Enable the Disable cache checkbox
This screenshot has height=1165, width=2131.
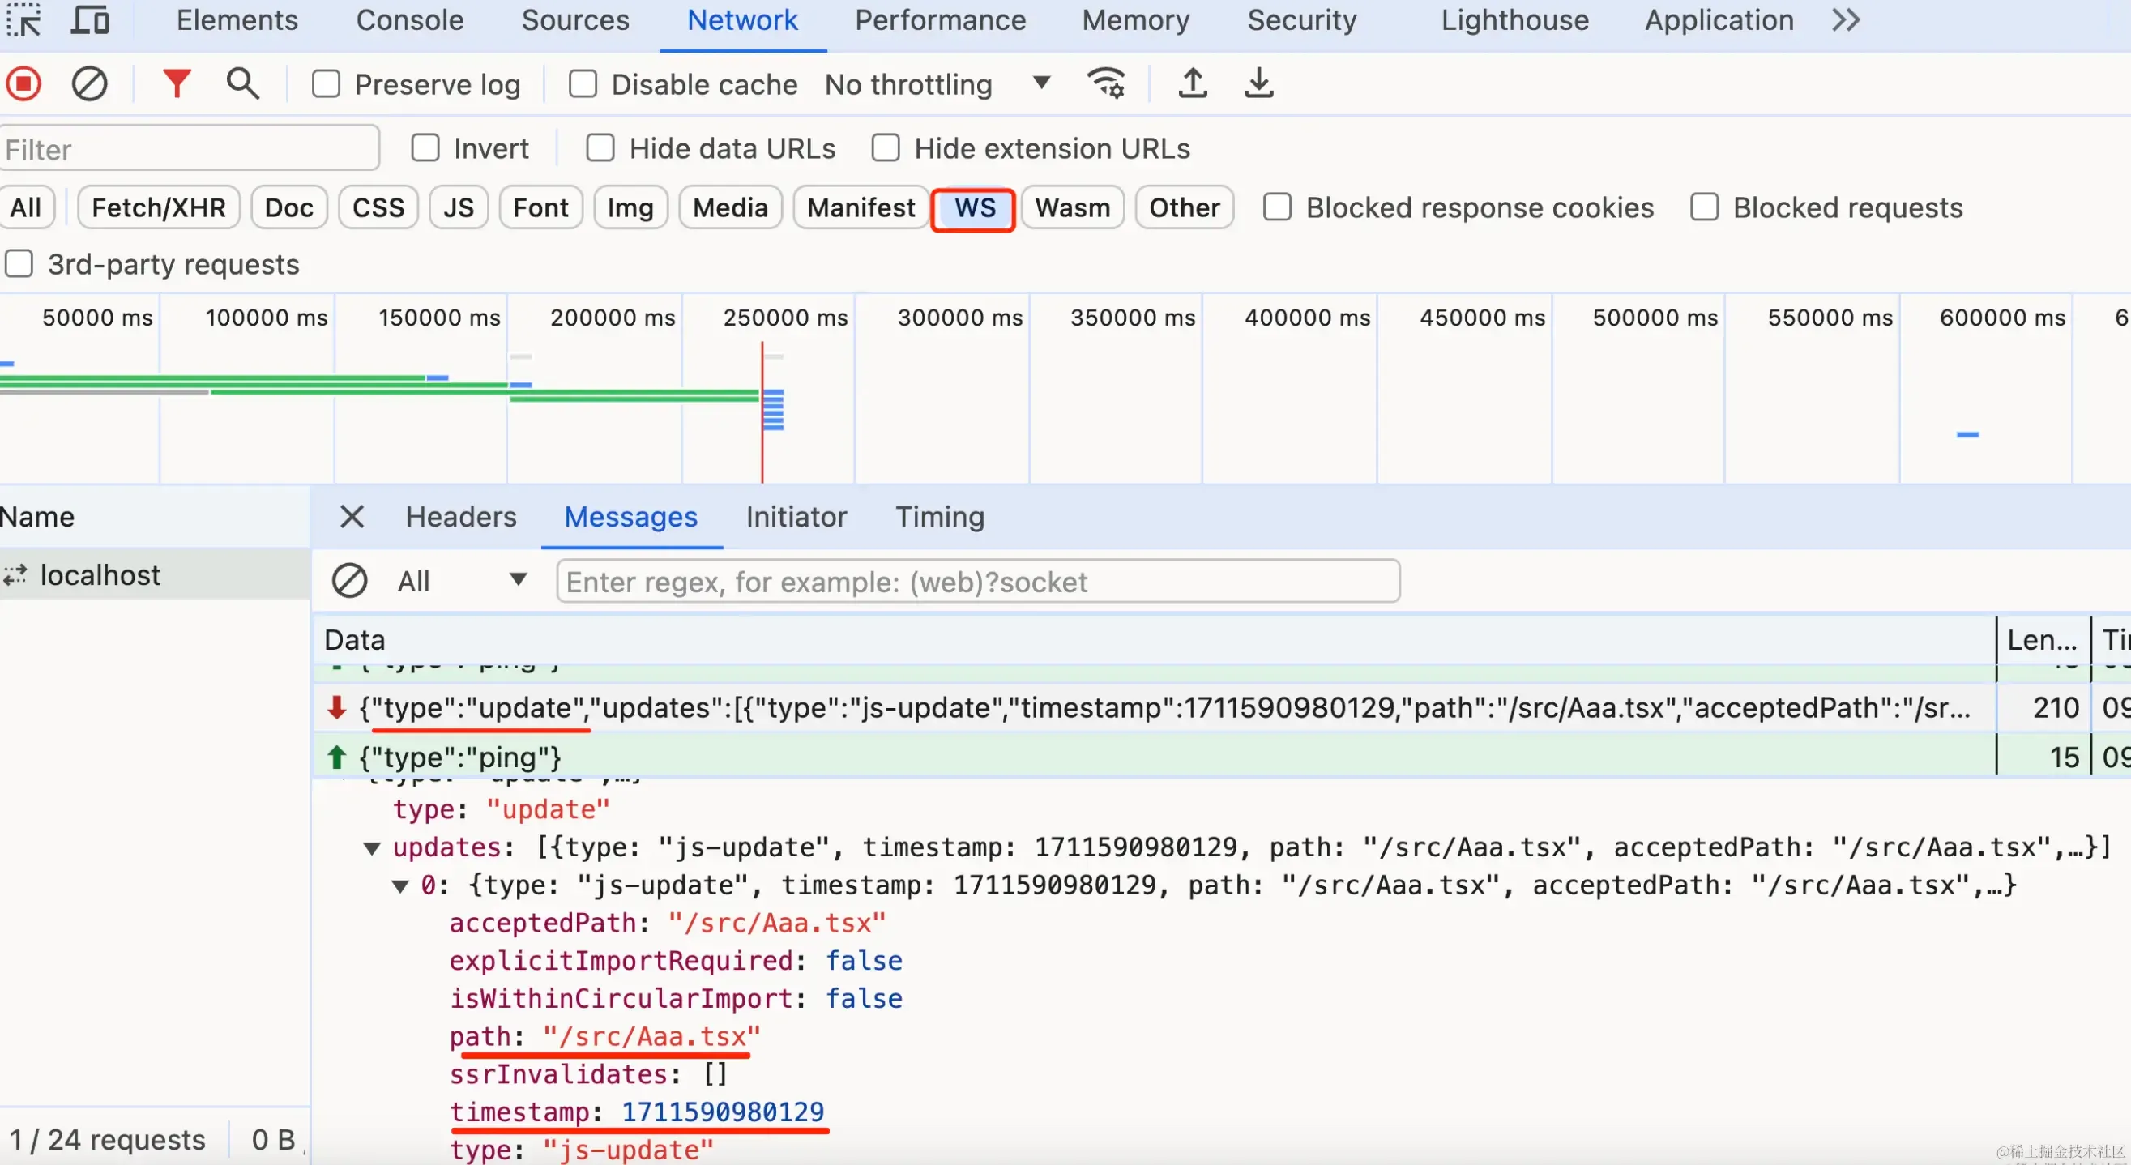click(583, 83)
